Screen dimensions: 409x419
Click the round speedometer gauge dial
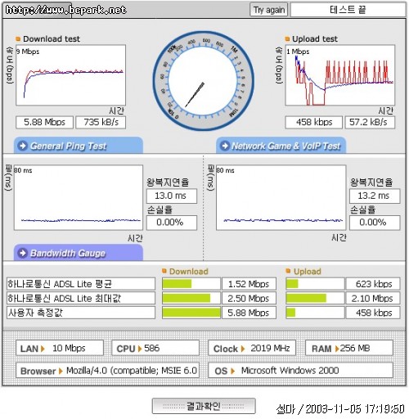(x=203, y=81)
